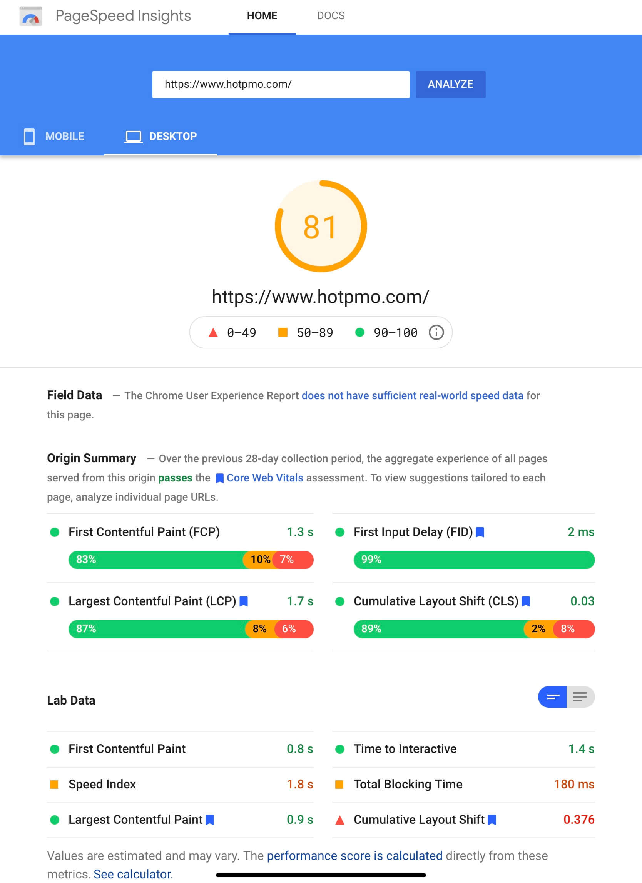Click the desktop laptop device icon
The image size is (642, 883).
coord(133,137)
